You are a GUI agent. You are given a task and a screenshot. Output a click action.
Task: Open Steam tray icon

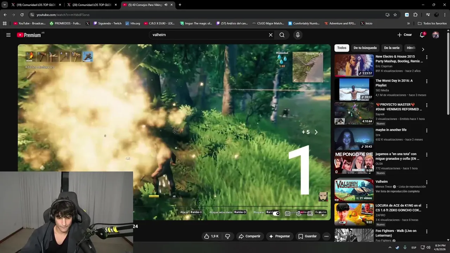click(x=397, y=247)
